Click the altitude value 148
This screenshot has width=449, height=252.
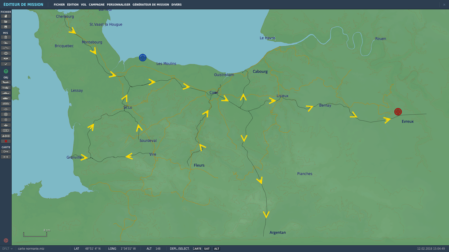point(158,248)
